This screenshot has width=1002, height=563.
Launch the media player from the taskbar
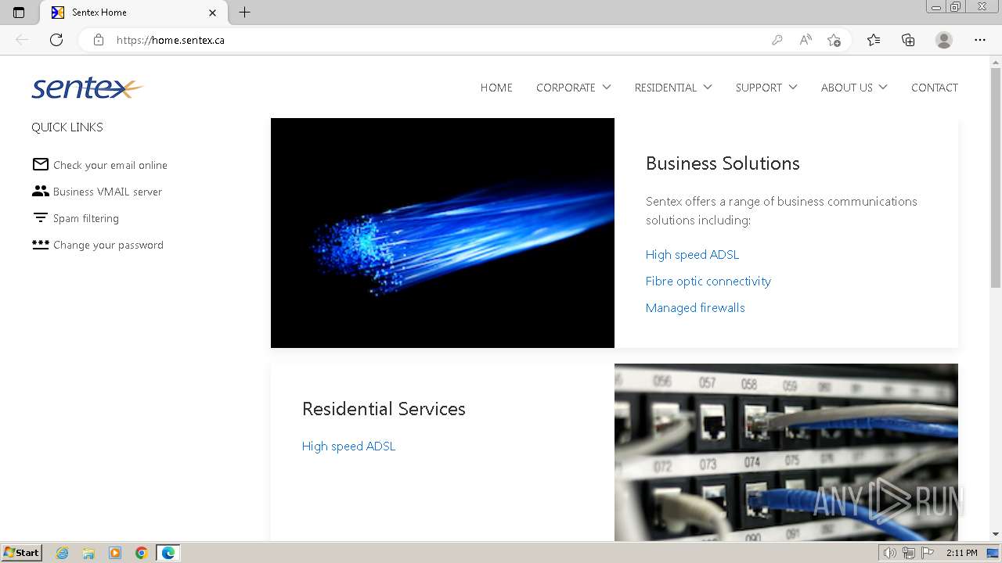115,553
